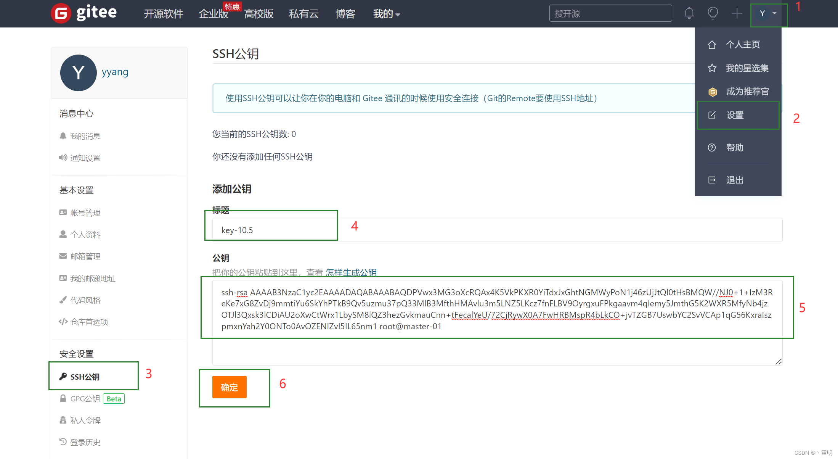The height and width of the screenshot is (459, 838).
Task: Click the badge icon beside 成为推荐官
Action: [713, 92]
